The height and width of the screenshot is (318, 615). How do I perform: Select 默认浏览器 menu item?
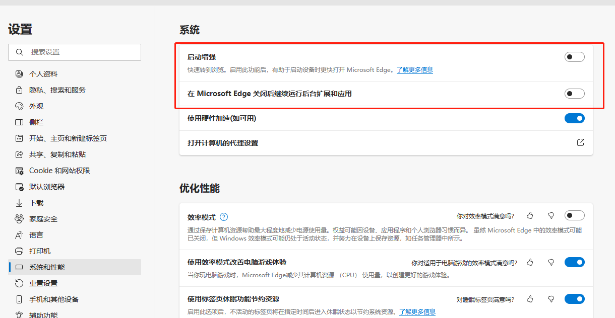75,187
